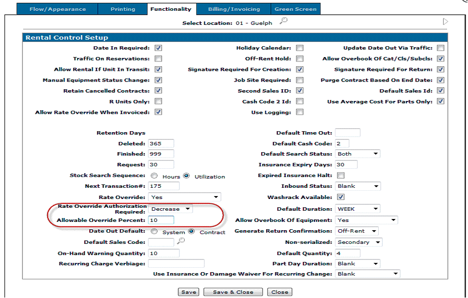Click the Next Transaction# input field
This screenshot has width=468, height=298.
click(164, 186)
